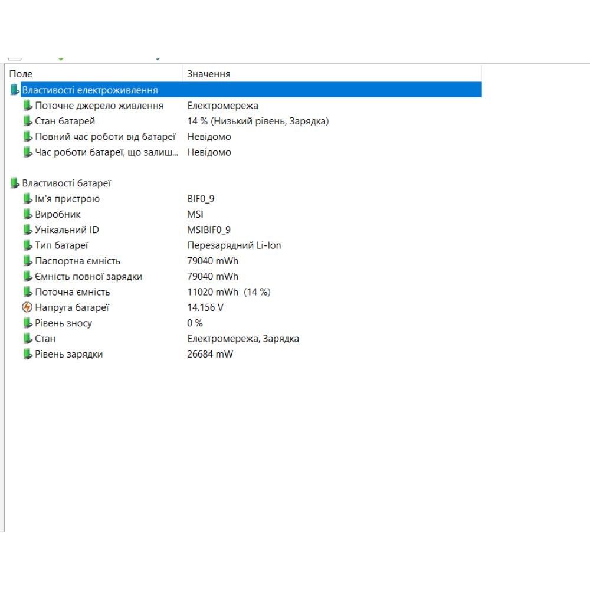590x590 pixels.
Task: Click the Значення column header
Action: pos(208,74)
